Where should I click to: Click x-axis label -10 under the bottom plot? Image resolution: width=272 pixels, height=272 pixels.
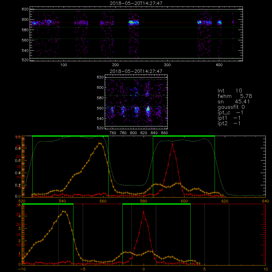click(22, 269)
